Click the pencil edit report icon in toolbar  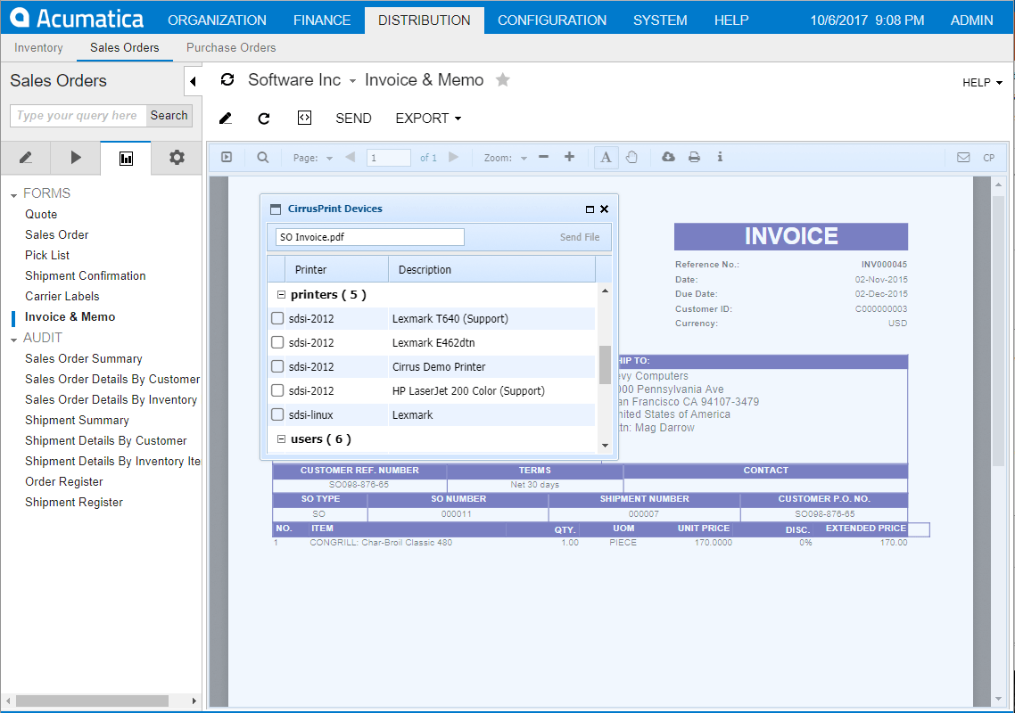click(x=226, y=119)
